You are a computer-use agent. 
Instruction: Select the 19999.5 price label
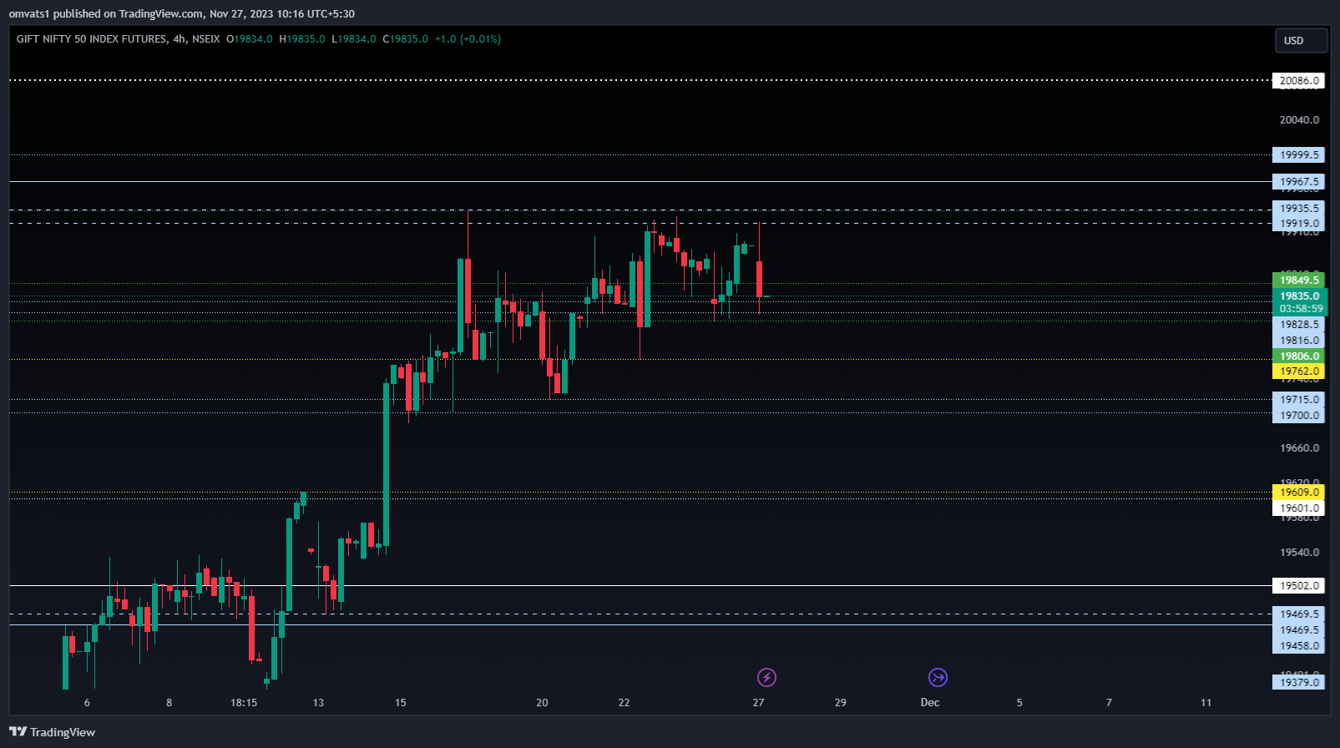pyautogui.click(x=1298, y=154)
